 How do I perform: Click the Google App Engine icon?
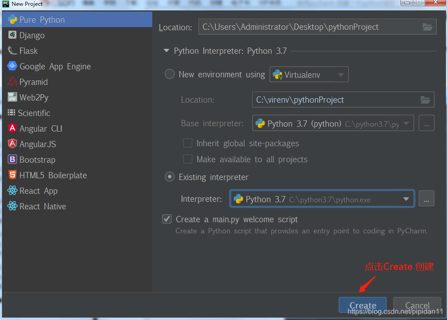click(12, 66)
